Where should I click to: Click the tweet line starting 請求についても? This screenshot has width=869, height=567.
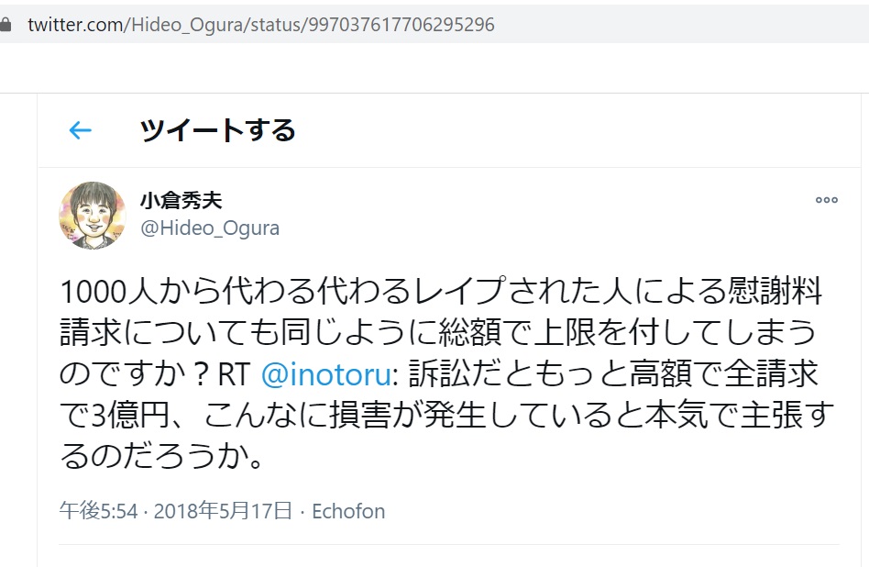coord(440,333)
